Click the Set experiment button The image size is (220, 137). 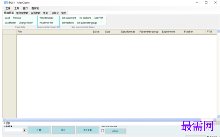(69, 18)
